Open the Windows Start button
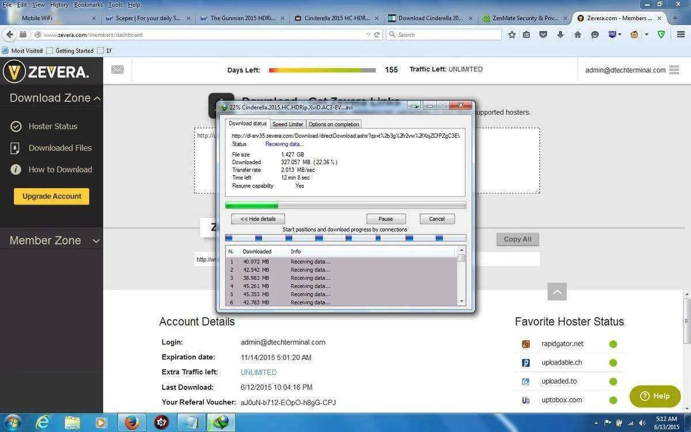 coord(12,422)
